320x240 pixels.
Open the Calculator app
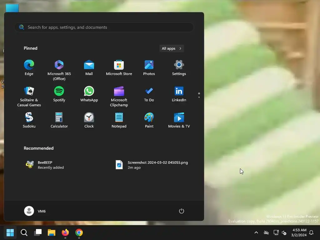tap(59, 120)
